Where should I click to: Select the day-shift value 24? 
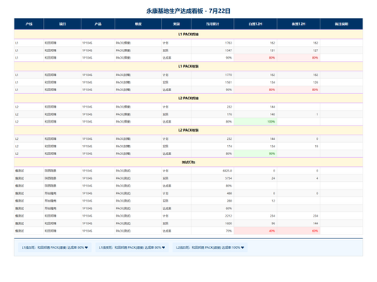(273, 178)
